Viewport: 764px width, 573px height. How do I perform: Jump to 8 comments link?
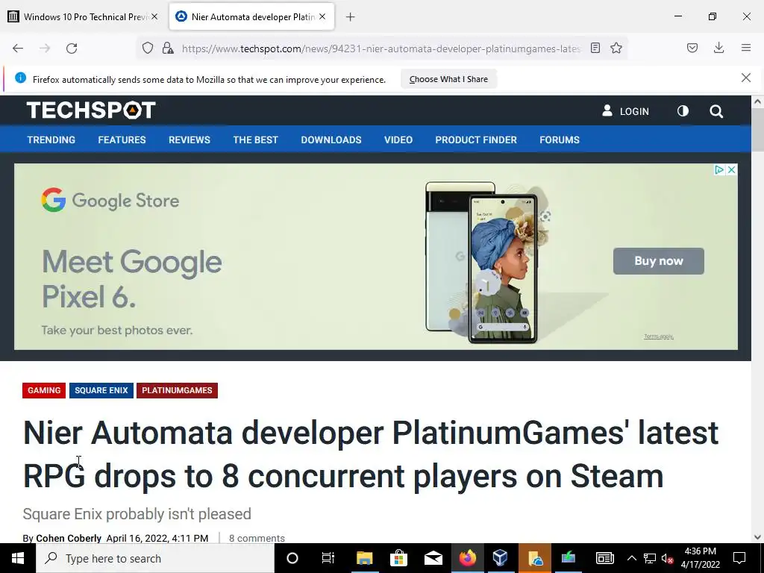point(257,538)
